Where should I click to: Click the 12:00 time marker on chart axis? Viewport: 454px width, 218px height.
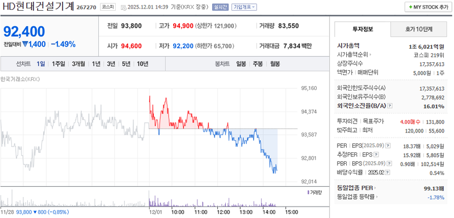(223, 212)
